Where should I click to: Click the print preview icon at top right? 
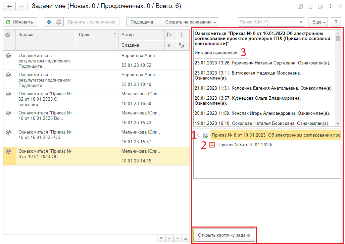[x=321, y=6]
